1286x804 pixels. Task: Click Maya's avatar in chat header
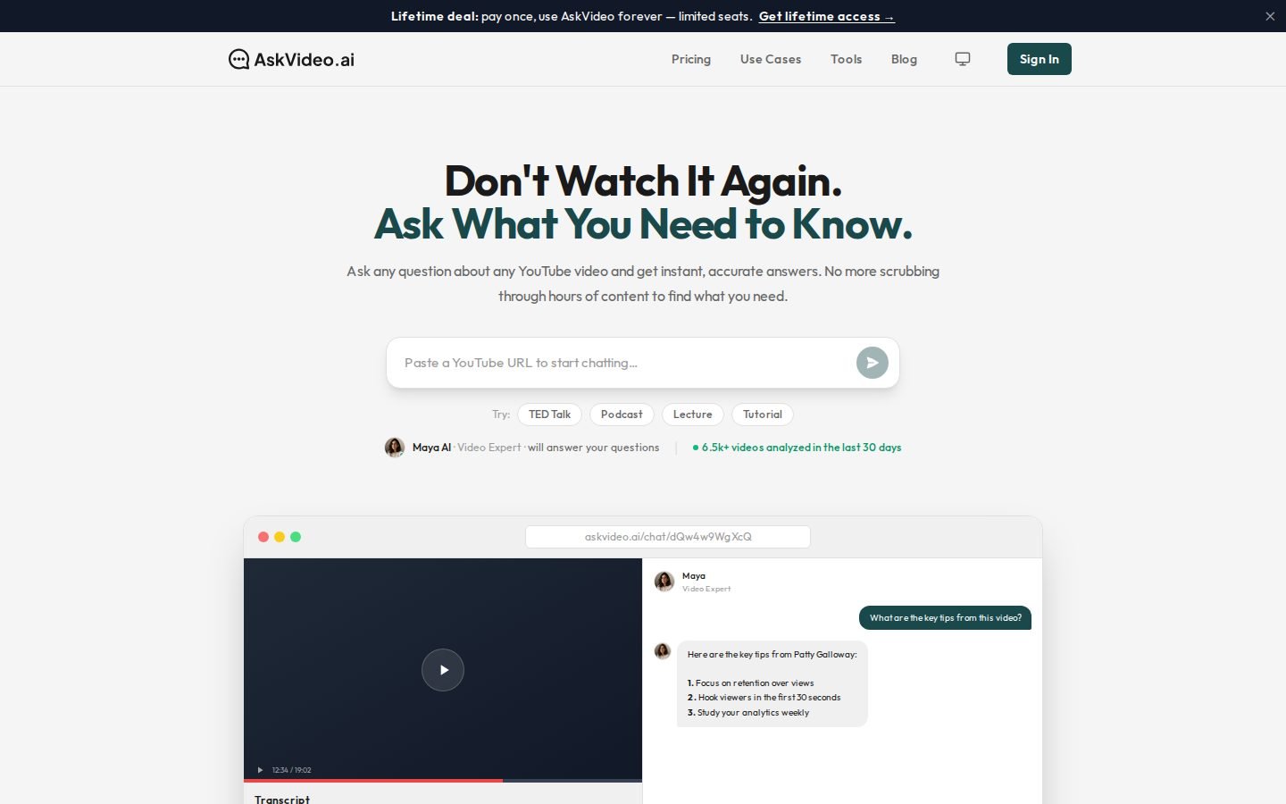664,582
